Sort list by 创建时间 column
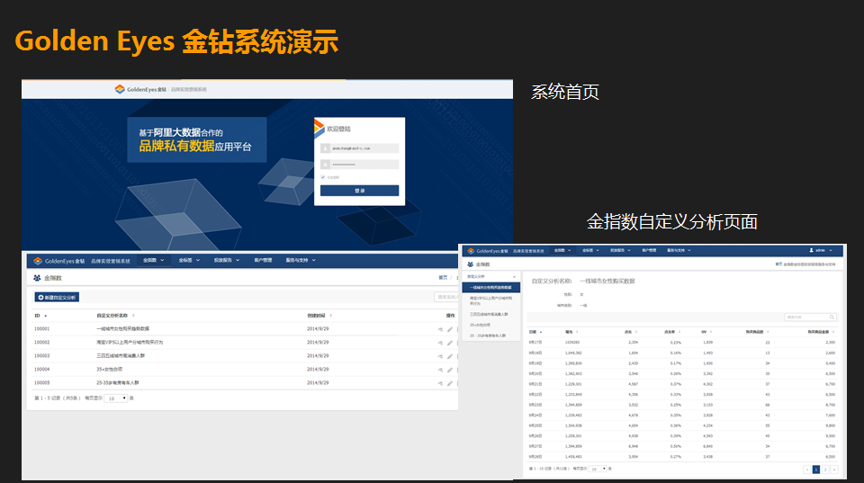This screenshot has height=483, width=864. tap(319, 316)
